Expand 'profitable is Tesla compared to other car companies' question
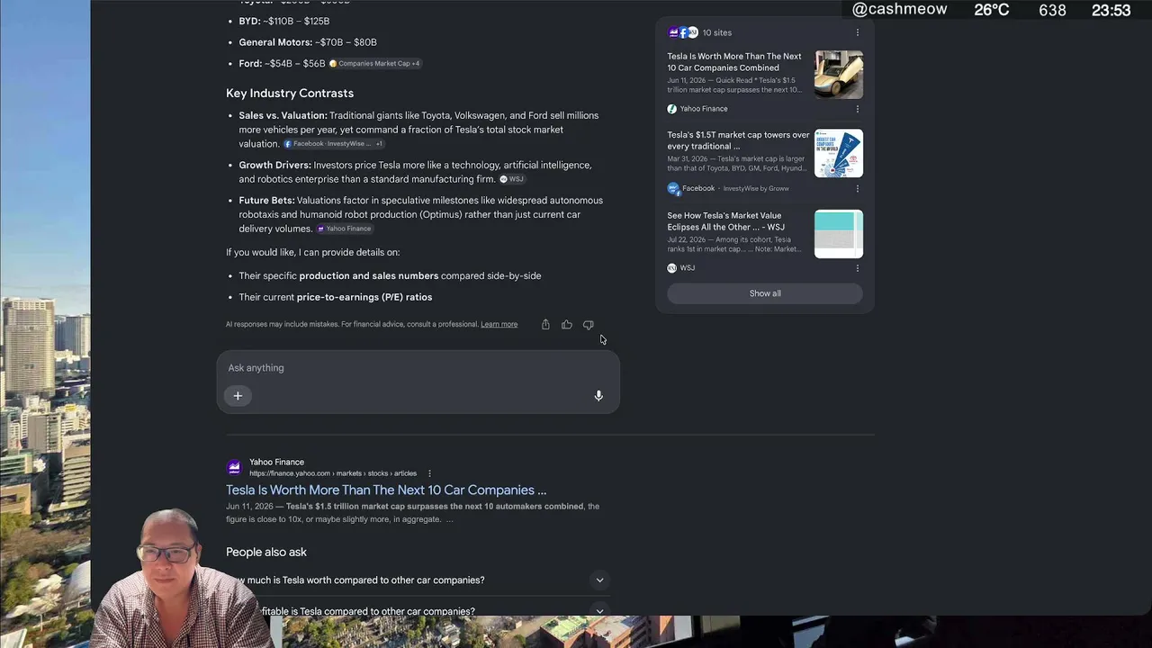Image resolution: width=1152 pixels, height=648 pixels. pos(418,611)
